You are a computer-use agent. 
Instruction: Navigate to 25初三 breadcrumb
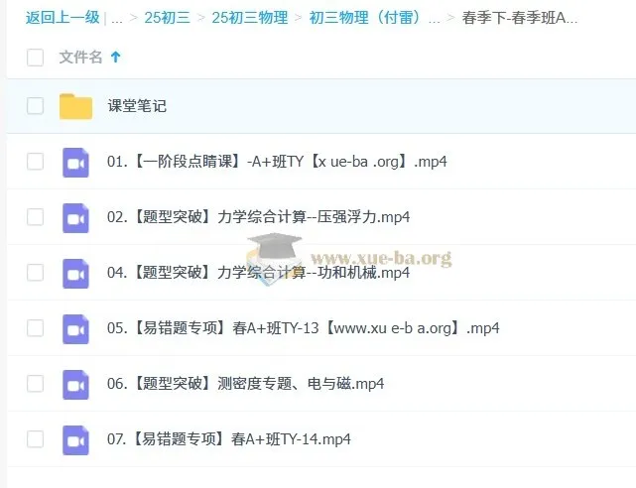(167, 18)
